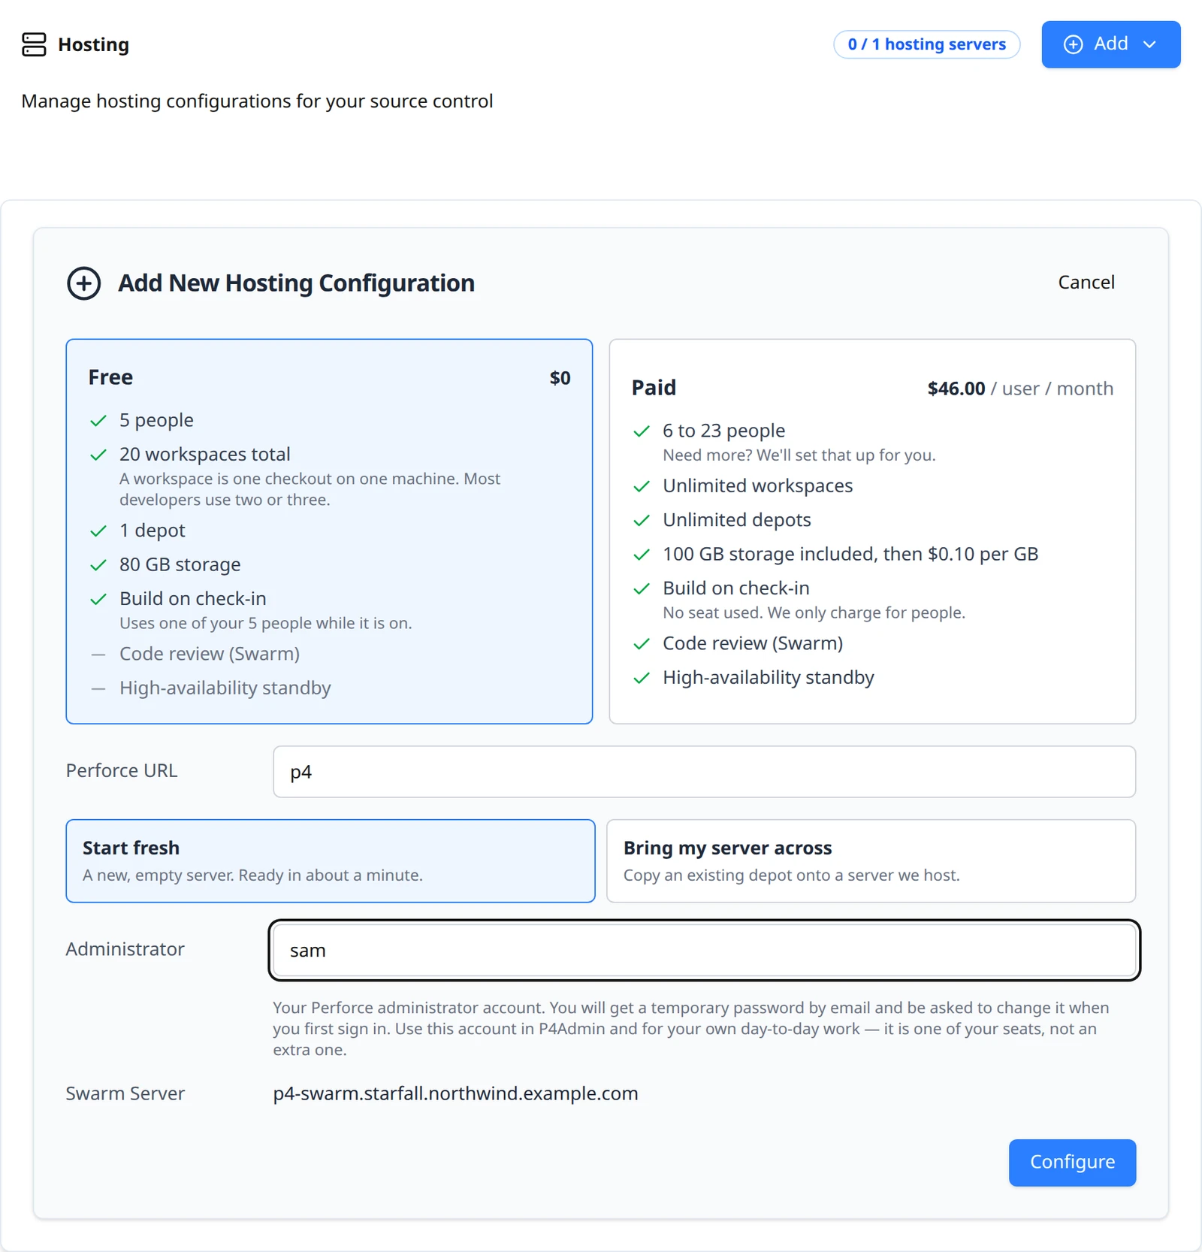Image resolution: width=1202 pixels, height=1252 pixels.
Task: Click the plus icon beside Add New Hosting Configuration
Action: [83, 283]
